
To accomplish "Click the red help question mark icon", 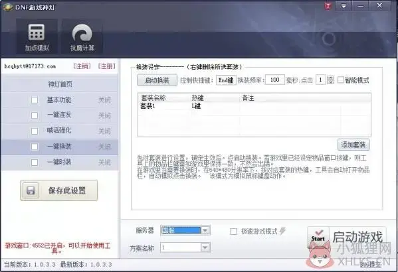I will (328, 6).
